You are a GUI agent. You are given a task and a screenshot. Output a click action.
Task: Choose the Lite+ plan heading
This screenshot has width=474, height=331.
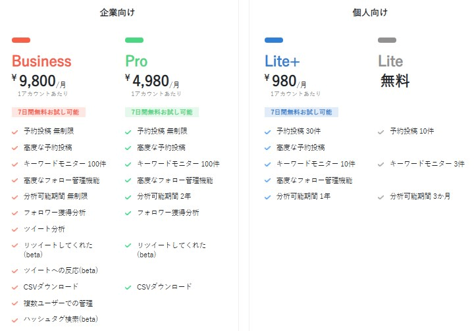click(x=282, y=61)
